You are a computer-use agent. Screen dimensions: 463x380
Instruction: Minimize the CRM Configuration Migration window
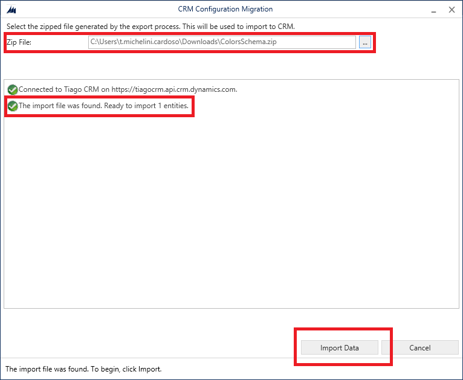tap(433, 10)
